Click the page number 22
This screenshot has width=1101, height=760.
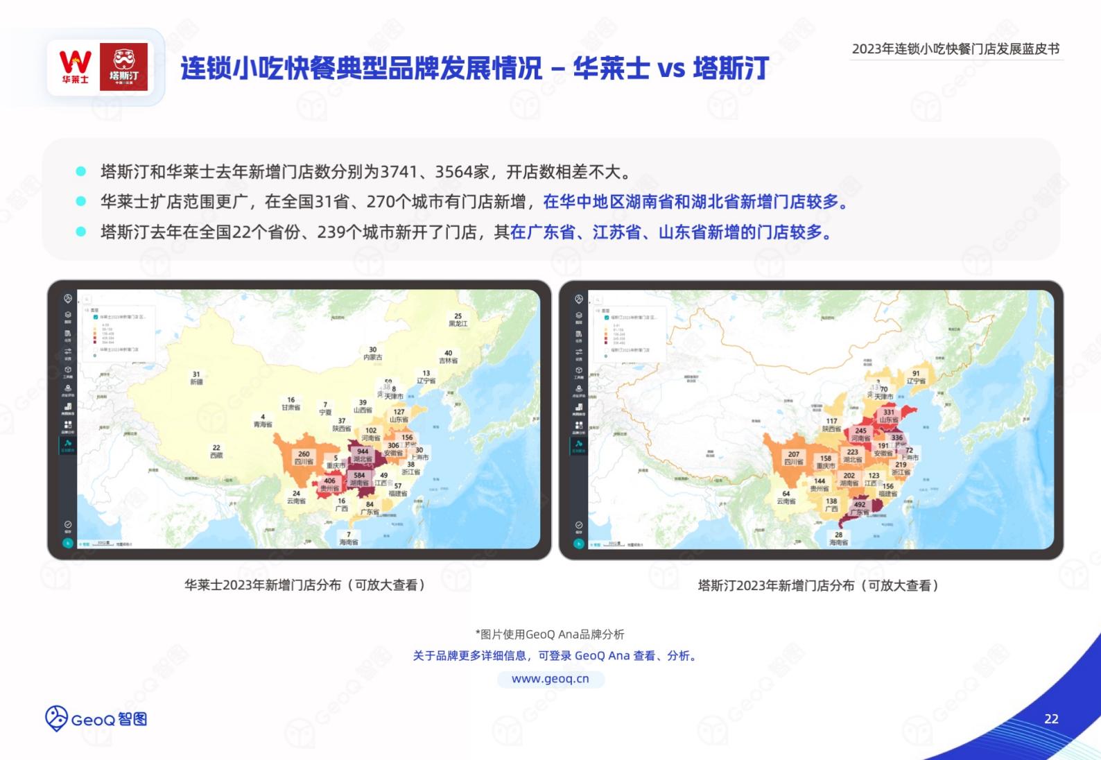tap(1051, 719)
